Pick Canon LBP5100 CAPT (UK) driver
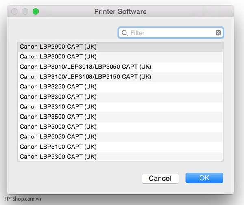The image size is (244, 205). [x=120, y=147]
